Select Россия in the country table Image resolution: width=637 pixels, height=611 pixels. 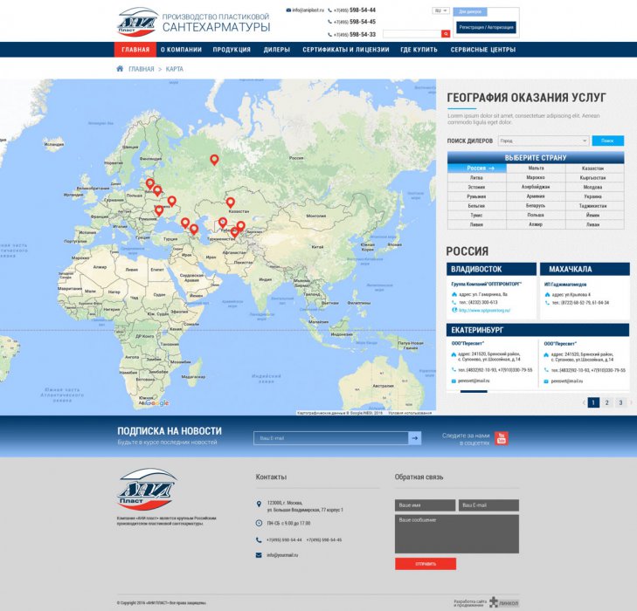477,168
